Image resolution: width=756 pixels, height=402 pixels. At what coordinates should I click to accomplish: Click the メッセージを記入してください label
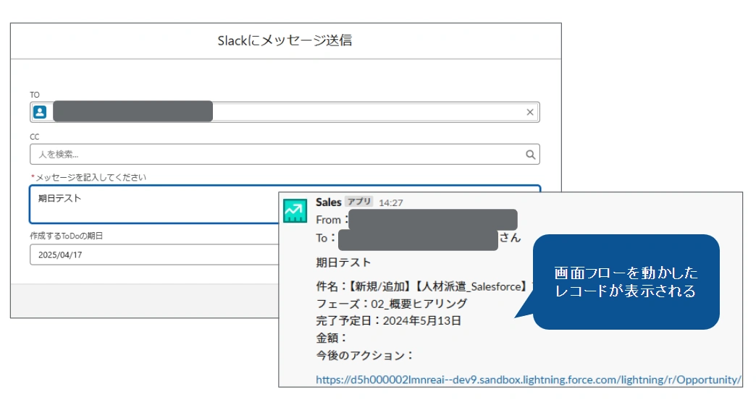(x=89, y=178)
